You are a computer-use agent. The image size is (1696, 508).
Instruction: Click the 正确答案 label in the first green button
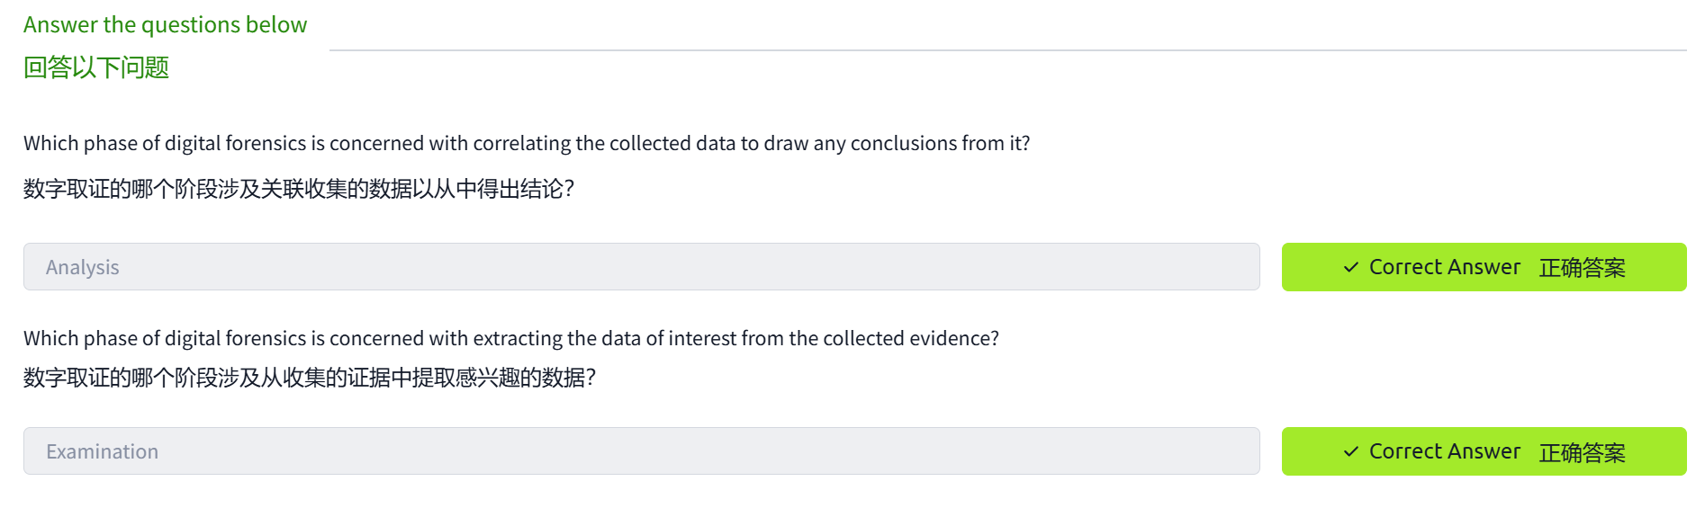click(x=1582, y=268)
